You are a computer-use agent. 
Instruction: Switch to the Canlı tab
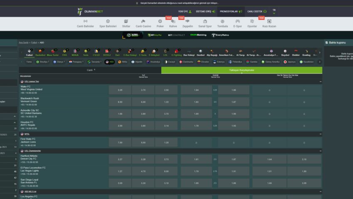point(90,70)
